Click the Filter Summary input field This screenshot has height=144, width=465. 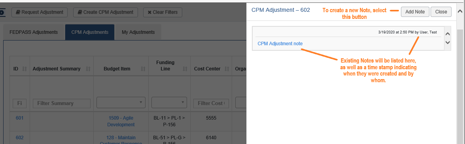click(x=62, y=103)
